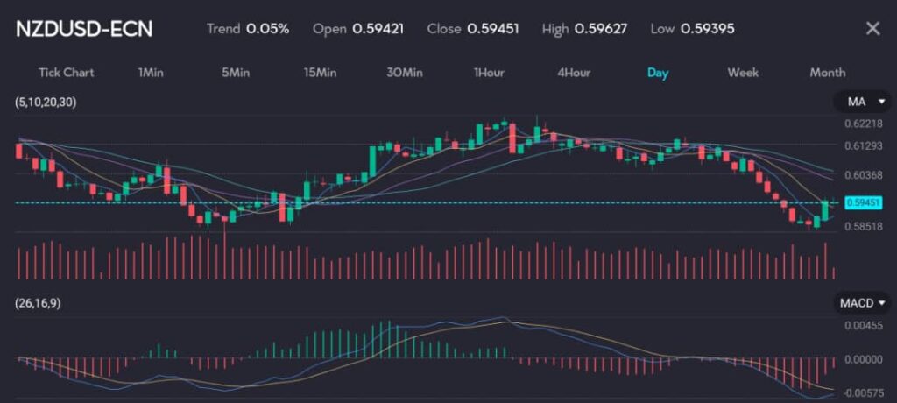
Task: Click the 0.62218 price axis label
Action: tap(862, 124)
